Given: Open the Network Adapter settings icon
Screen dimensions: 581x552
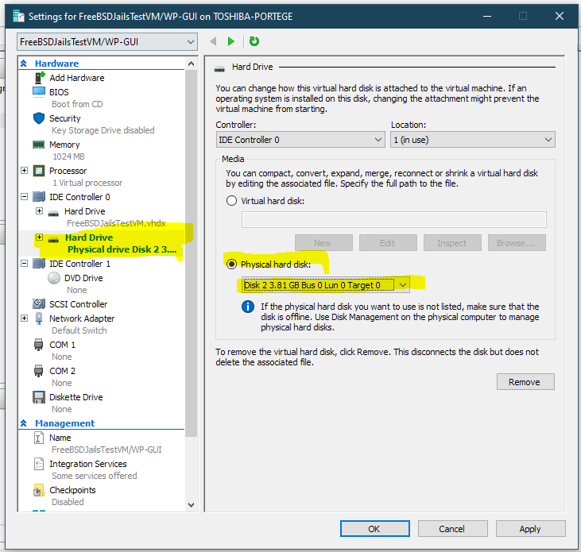Looking at the screenshot, I should point(39,318).
